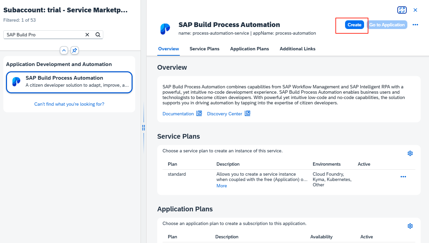Click "Can't find what you're looking for?" link
Screen dimensions: 429x243
(69, 104)
